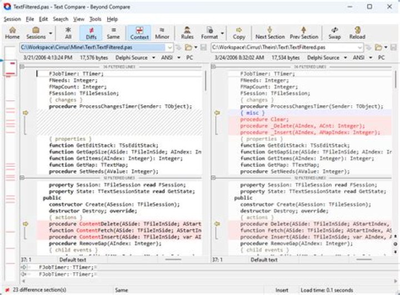
Task: Expand right top filtered lines section
Action: [214, 67]
